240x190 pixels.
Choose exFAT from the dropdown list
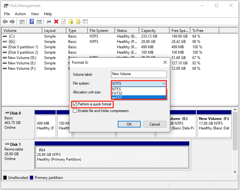(x=139, y=97)
